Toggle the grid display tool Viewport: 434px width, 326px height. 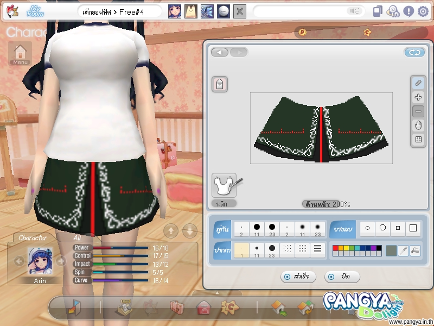pos(418,140)
